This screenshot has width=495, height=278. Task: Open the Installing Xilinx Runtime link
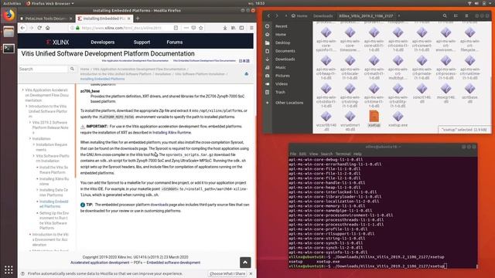[x=172, y=132]
